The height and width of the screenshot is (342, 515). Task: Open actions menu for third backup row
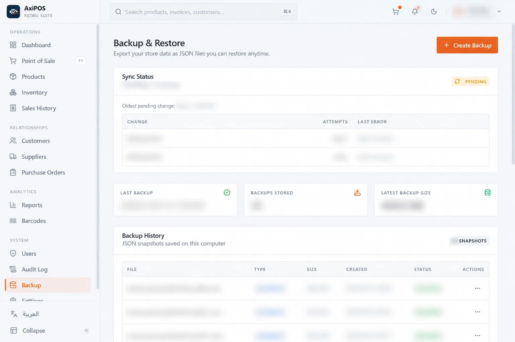click(x=477, y=335)
